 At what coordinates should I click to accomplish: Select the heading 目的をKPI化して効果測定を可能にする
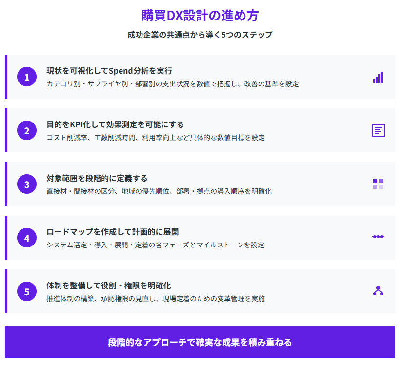coord(115,124)
